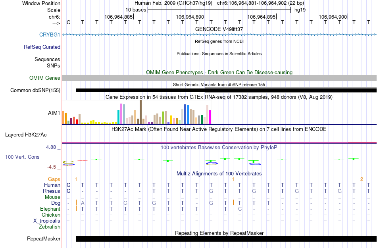Click the 4.88 conservation maximum value

click(51, 147)
